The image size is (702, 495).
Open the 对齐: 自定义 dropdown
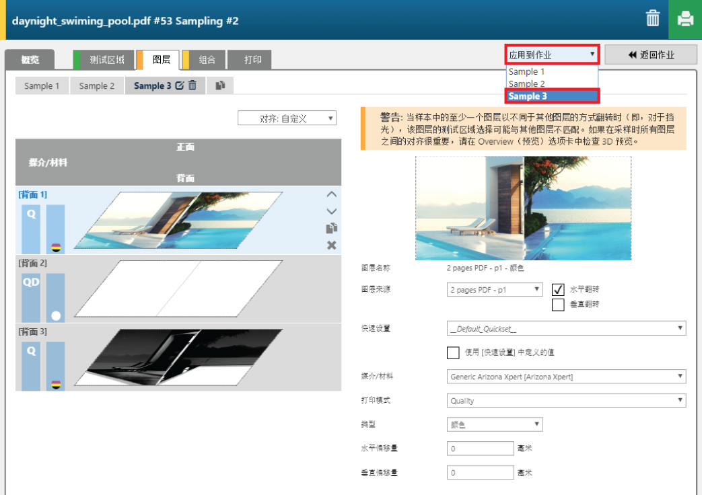[287, 118]
